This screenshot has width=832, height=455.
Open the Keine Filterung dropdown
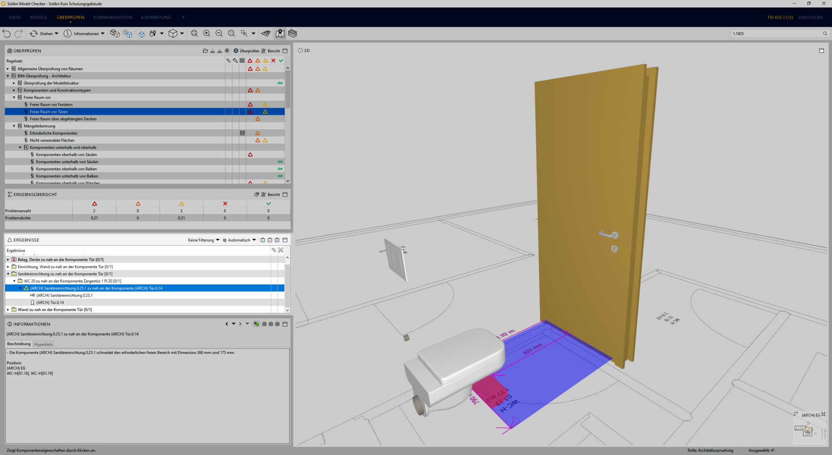pos(203,240)
